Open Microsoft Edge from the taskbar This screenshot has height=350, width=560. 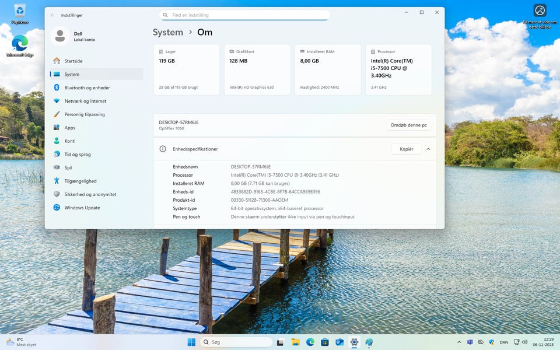(310, 342)
